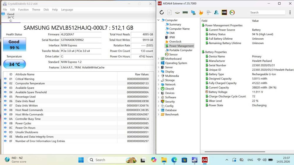Select the Overclock tree entry
Image resolution: width=294 pixels, height=165 pixels.
(175, 42)
